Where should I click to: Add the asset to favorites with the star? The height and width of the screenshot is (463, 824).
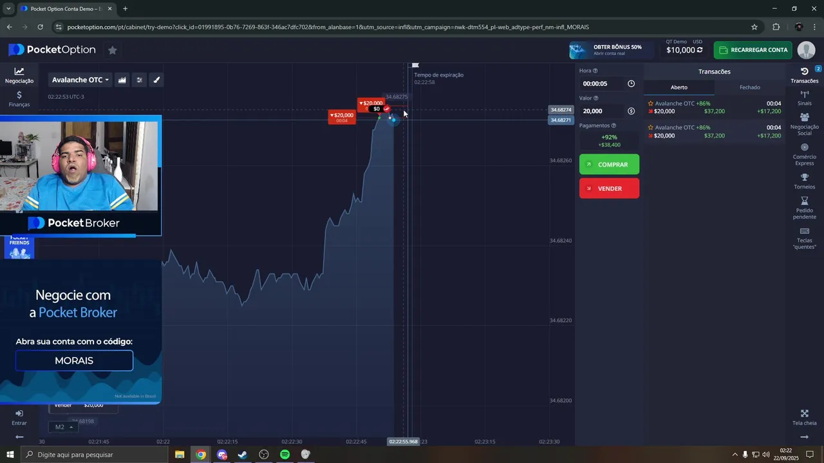112,50
